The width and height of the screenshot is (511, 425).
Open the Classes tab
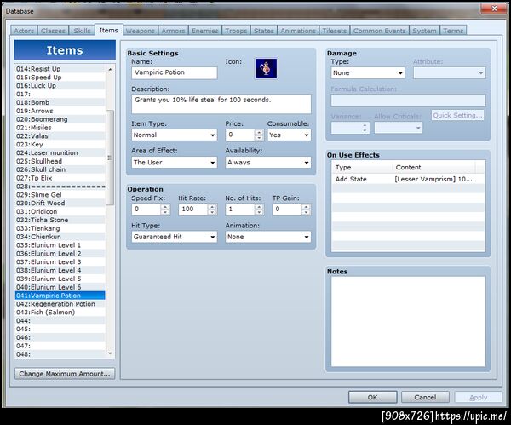tap(53, 31)
